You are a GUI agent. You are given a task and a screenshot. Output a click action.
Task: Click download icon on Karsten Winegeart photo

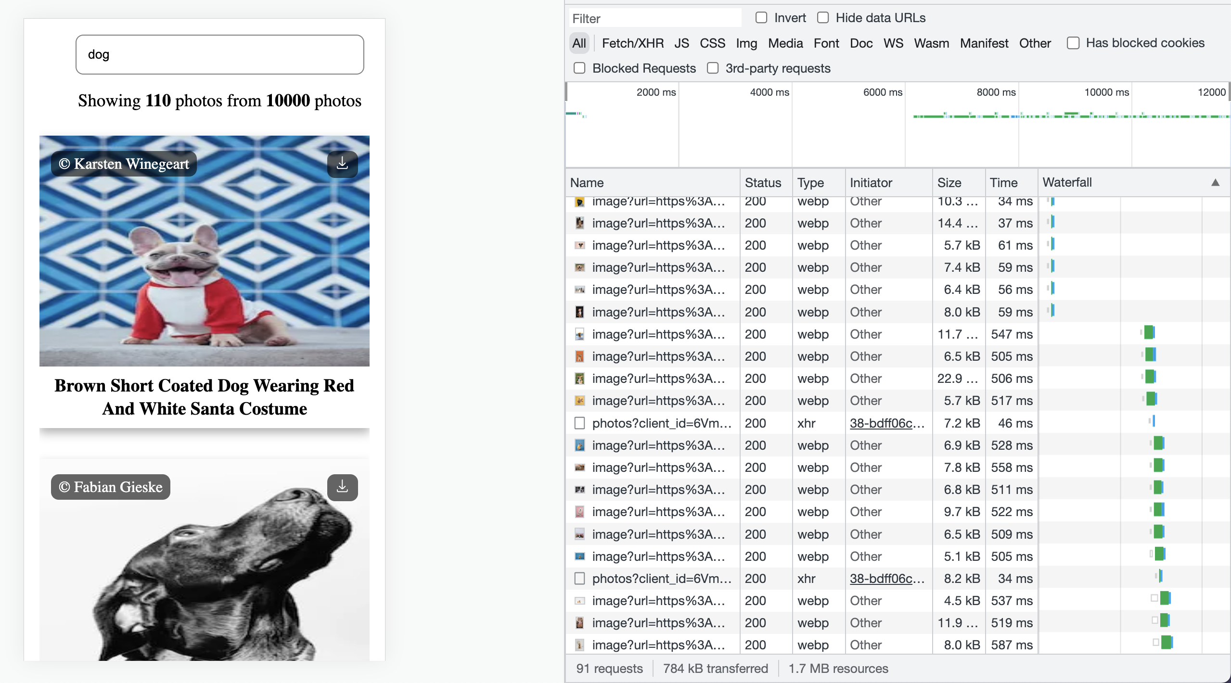click(342, 164)
